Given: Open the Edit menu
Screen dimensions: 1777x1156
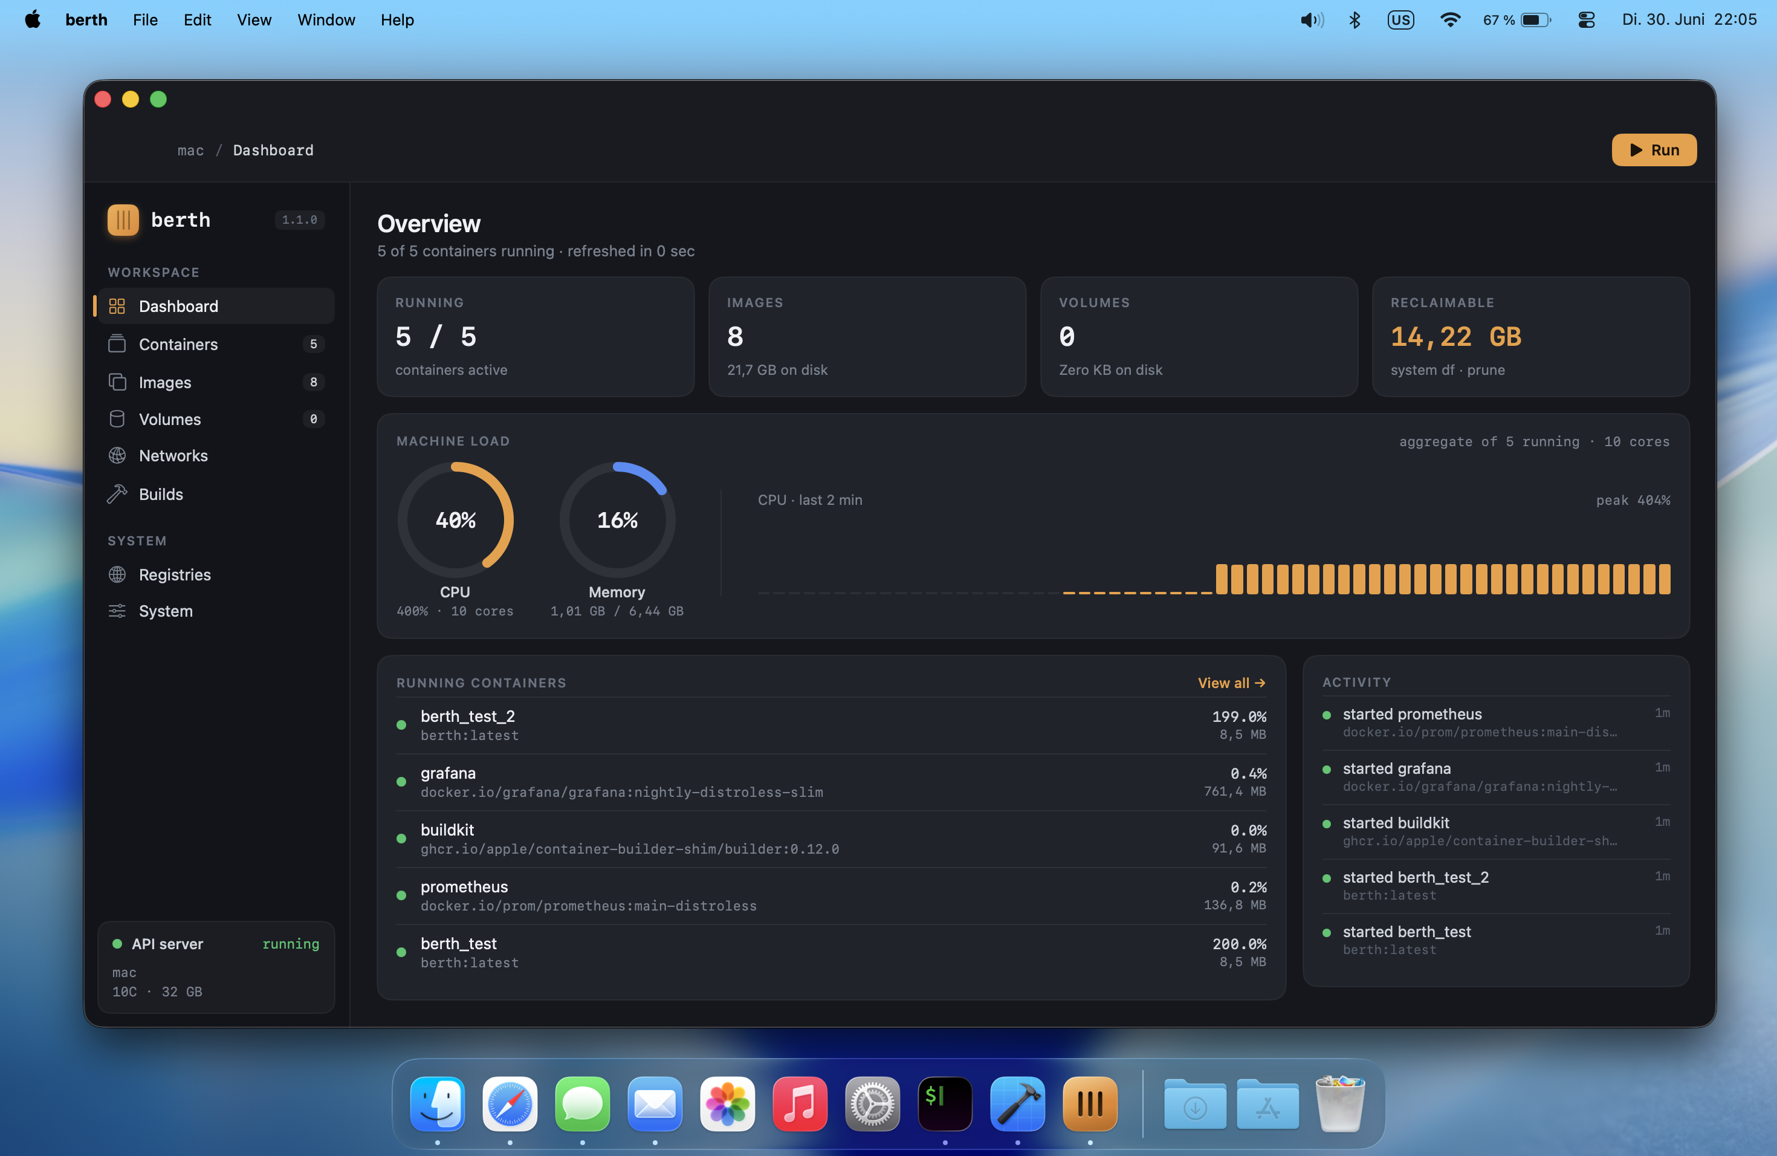Looking at the screenshot, I should [197, 20].
